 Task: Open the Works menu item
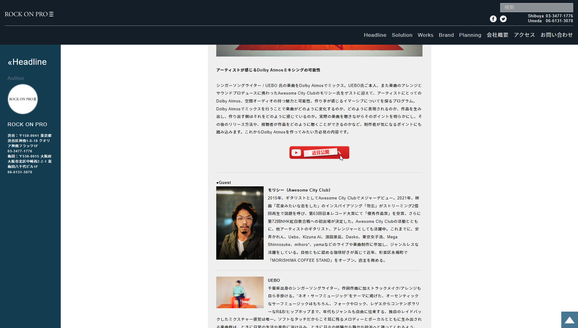tap(426, 35)
